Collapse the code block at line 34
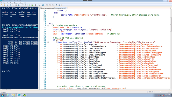The height and width of the screenshot is (97, 172). tap(48, 42)
